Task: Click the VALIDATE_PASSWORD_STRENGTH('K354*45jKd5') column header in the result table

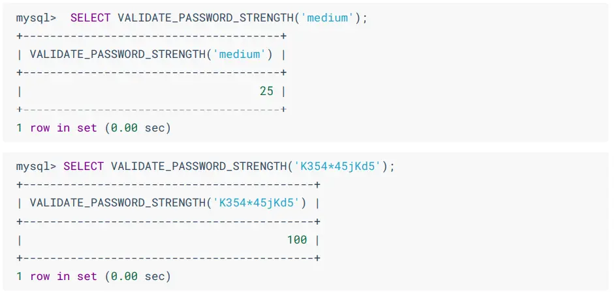Action: (x=168, y=203)
